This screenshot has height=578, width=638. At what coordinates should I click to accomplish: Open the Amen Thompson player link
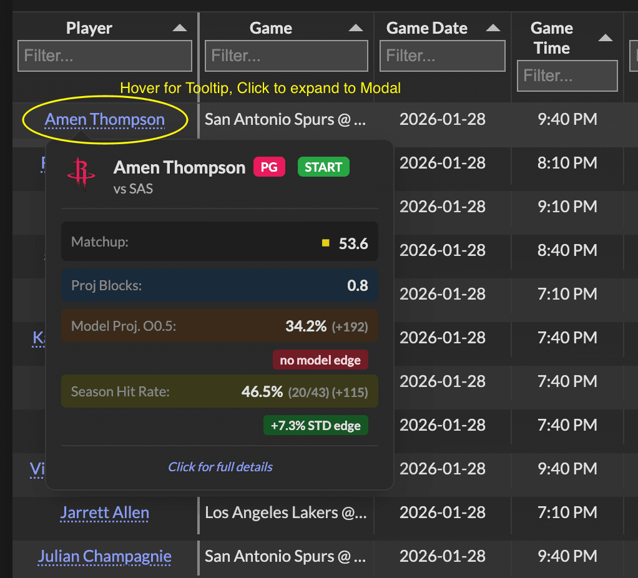tap(105, 119)
